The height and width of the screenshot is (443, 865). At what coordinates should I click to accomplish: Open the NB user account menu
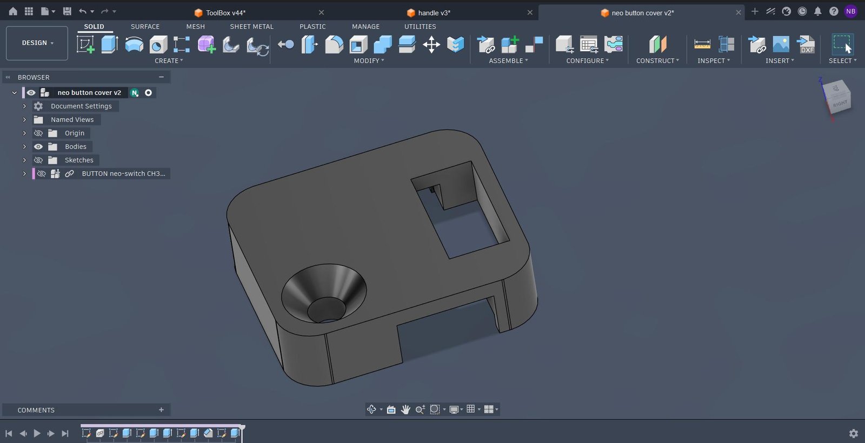click(x=851, y=11)
